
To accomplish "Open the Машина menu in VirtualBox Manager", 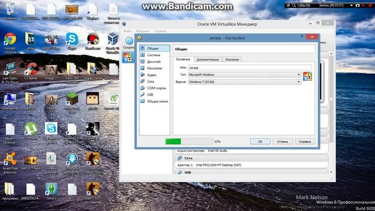I will (x=142, y=31).
